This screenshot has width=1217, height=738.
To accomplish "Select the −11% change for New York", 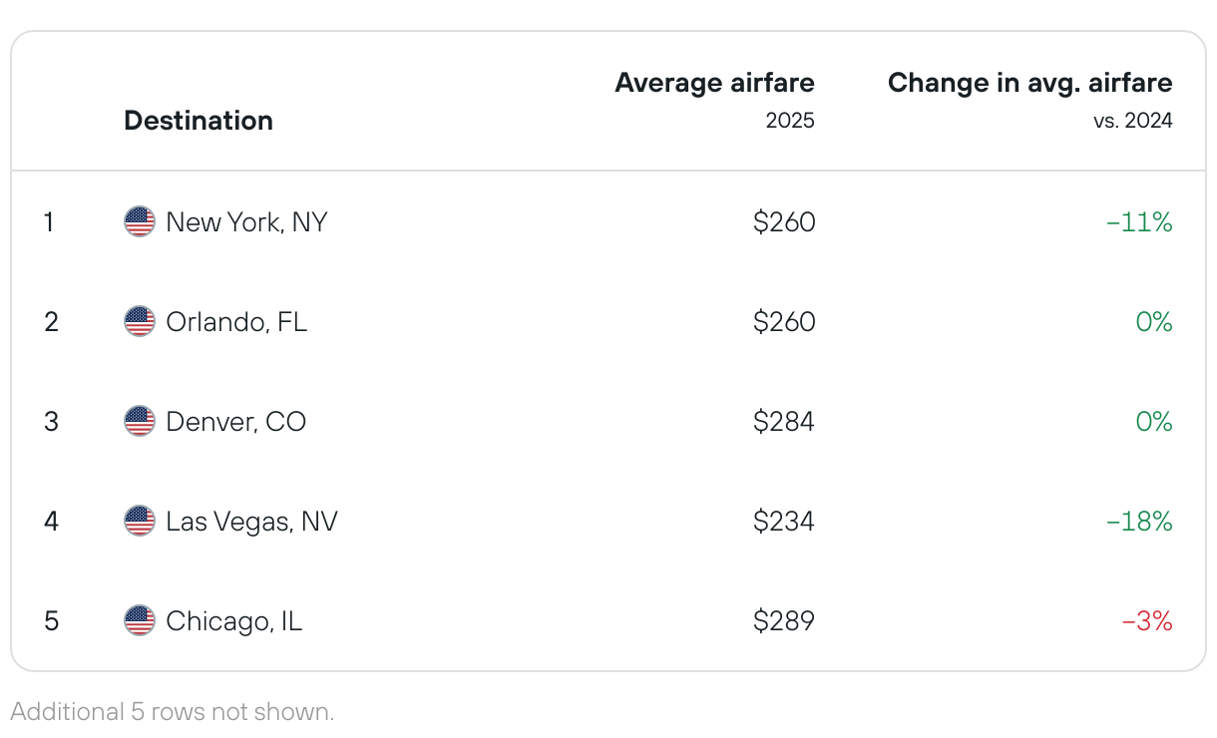I will (x=1139, y=221).
